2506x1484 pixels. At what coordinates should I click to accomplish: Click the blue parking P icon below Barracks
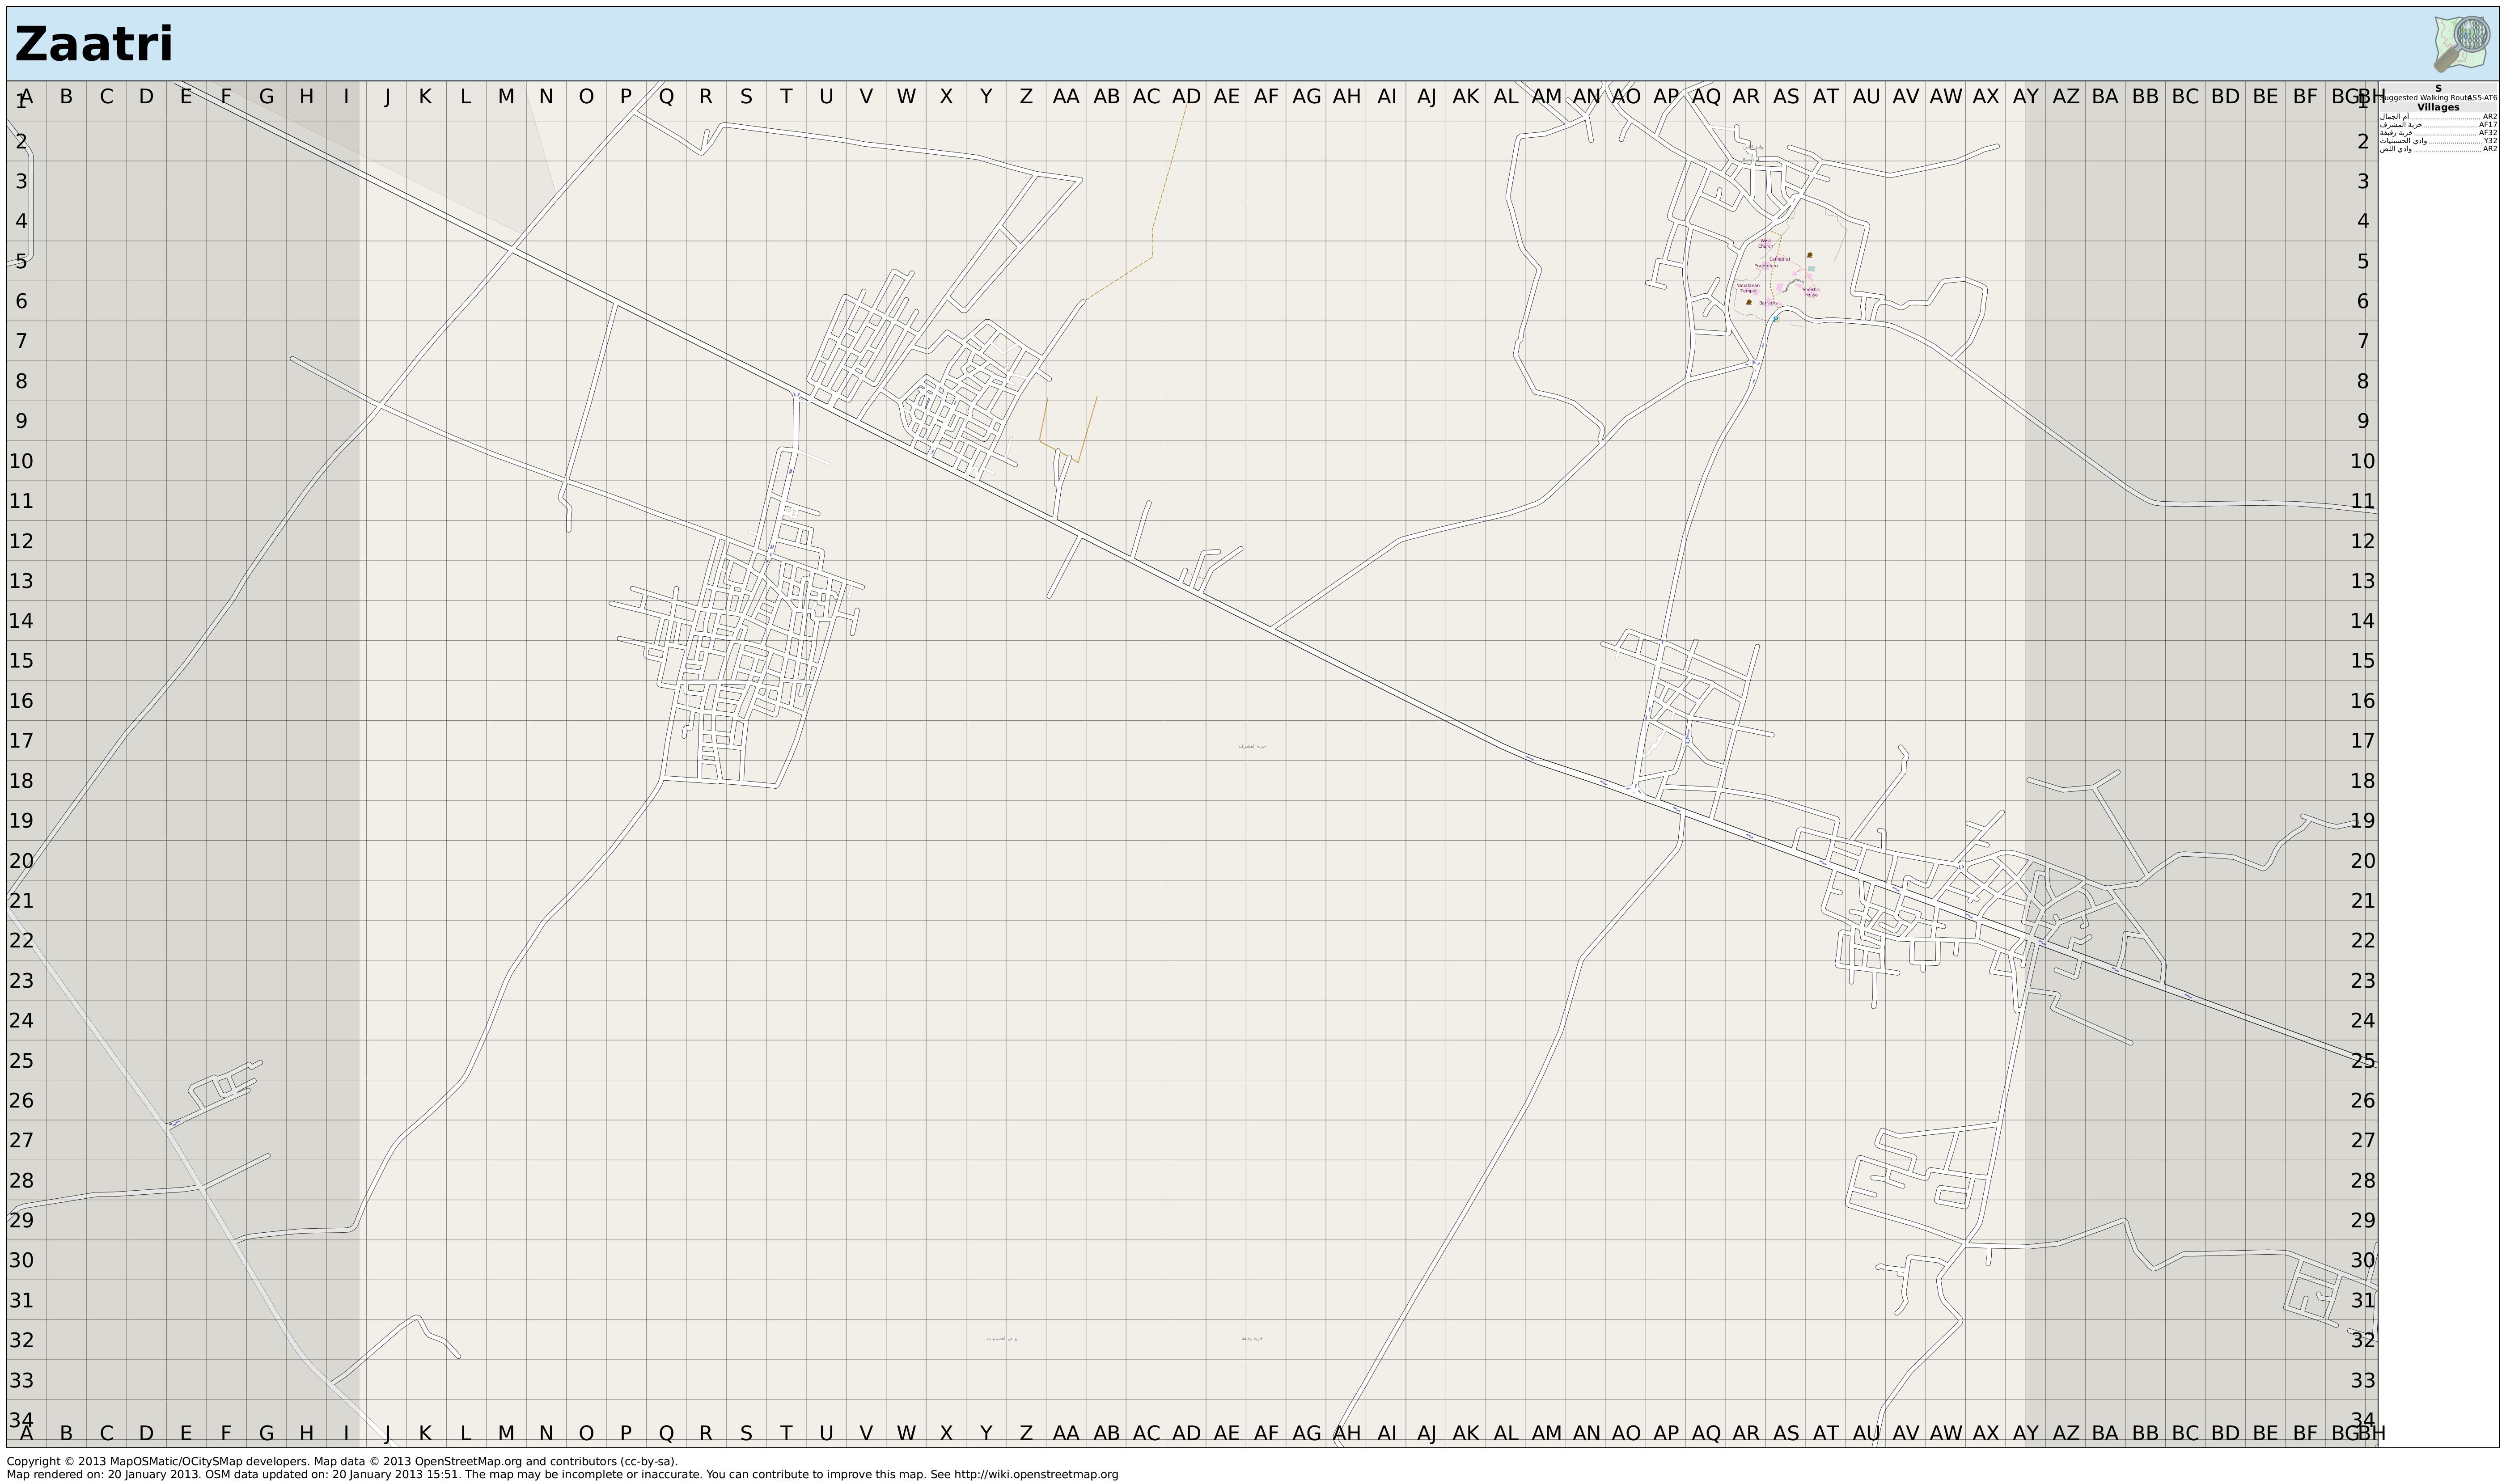1777,319
